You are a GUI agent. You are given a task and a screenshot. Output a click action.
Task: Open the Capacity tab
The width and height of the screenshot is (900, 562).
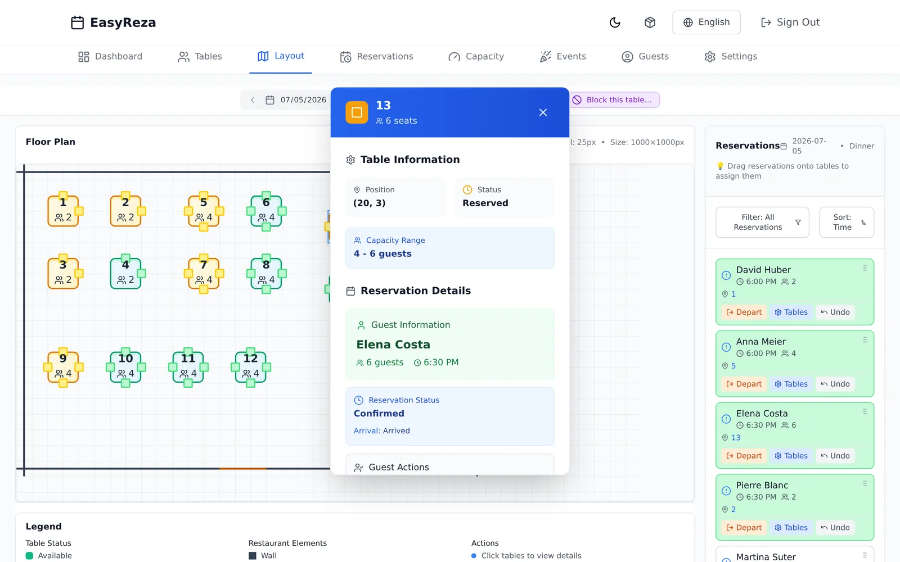tap(476, 56)
